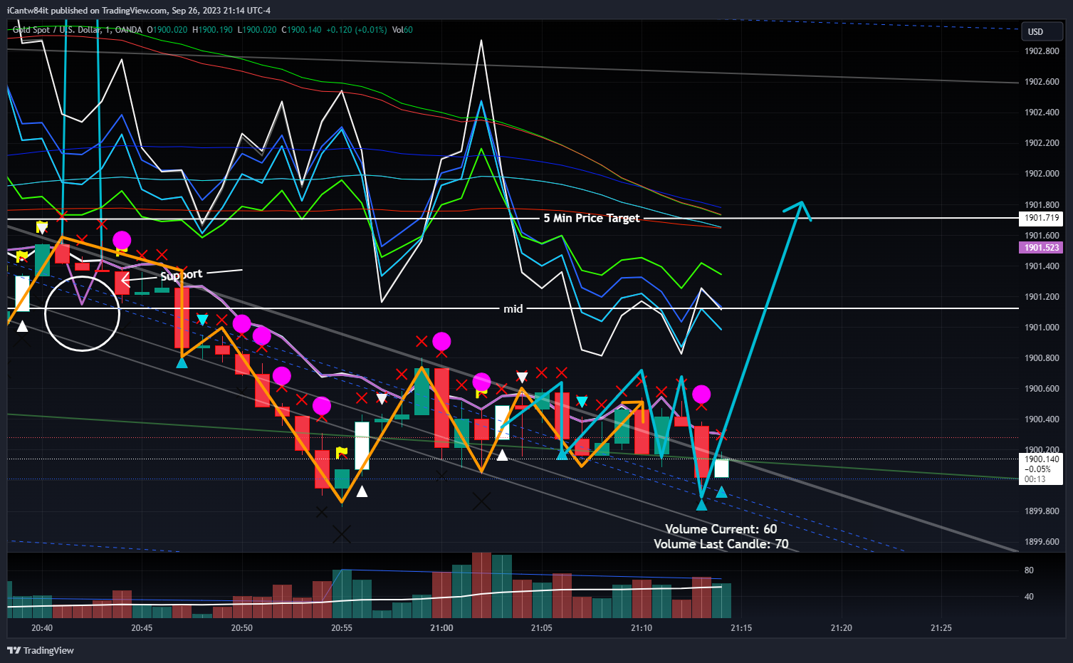Click the Gold Spot / U.S. Dollar symbol title

[77, 30]
